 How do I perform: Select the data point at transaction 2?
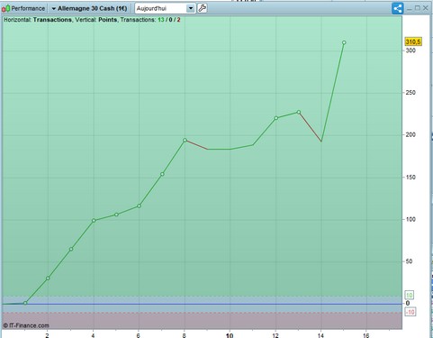[x=48, y=279]
